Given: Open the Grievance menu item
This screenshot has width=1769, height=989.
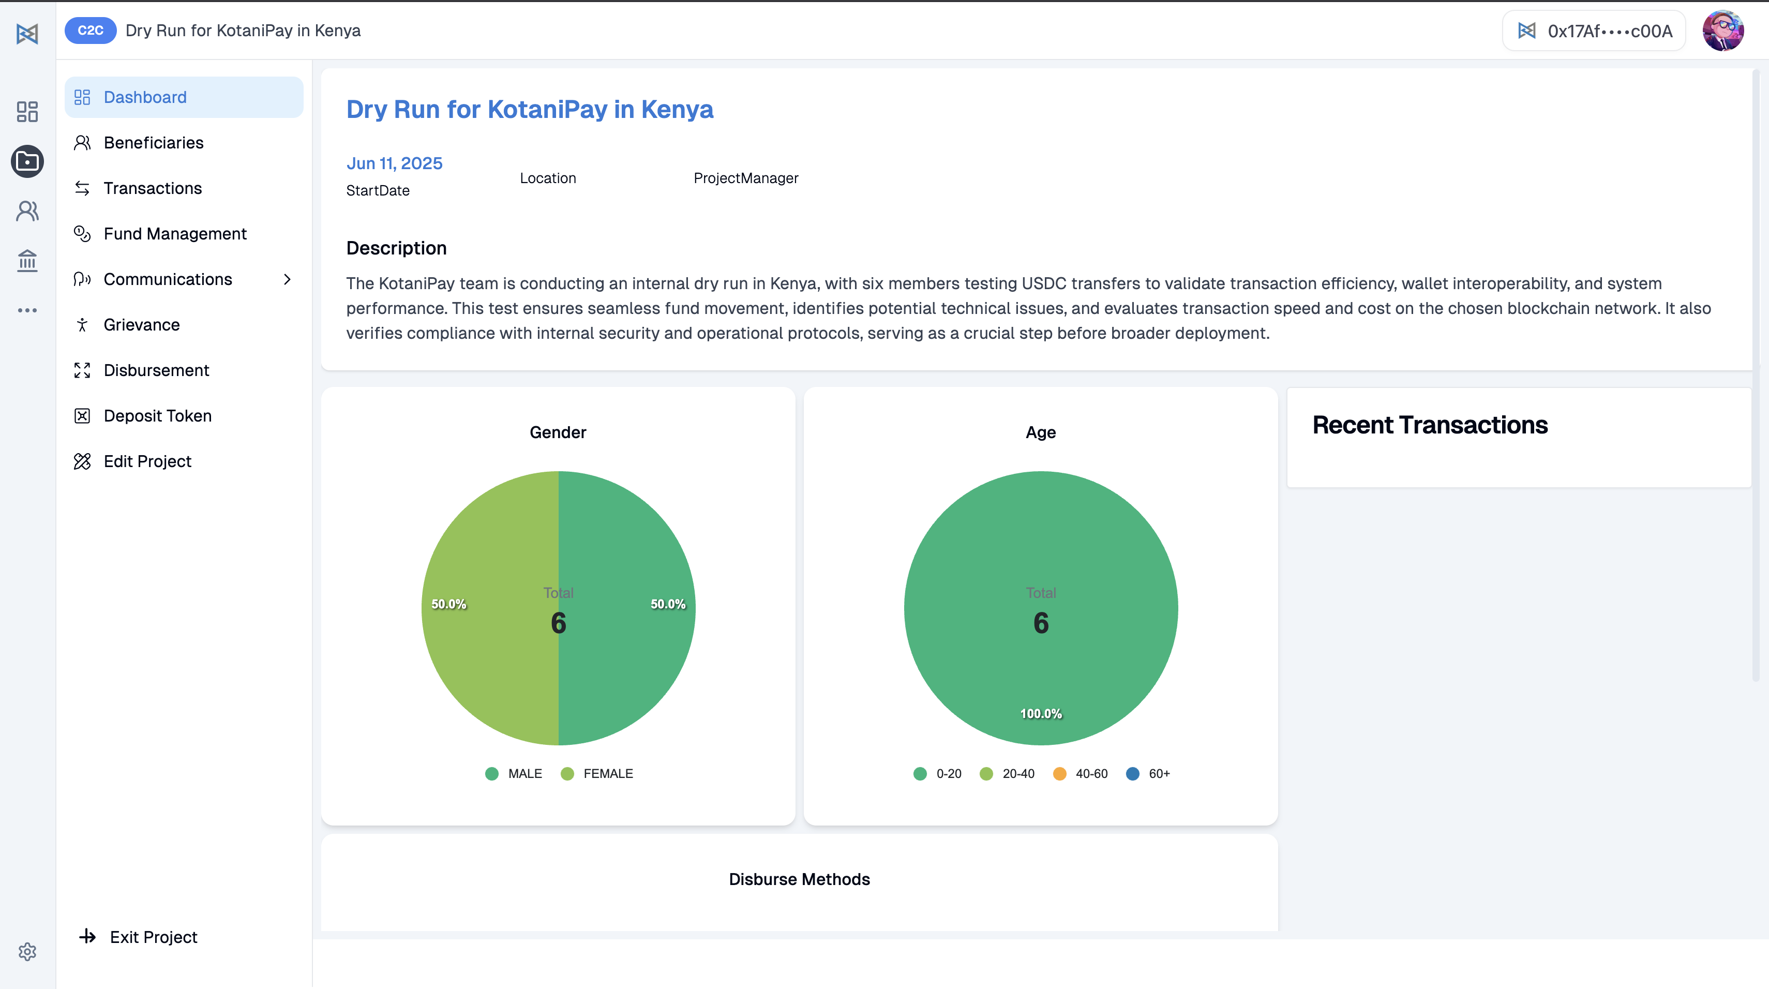Looking at the screenshot, I should click(184, 325).
